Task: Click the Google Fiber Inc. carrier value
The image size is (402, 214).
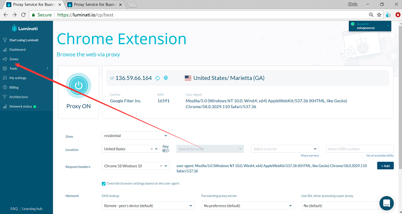Action: (126, 101)
